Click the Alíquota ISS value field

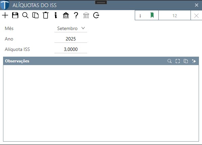pyautogui.click(x=71, y=49)
